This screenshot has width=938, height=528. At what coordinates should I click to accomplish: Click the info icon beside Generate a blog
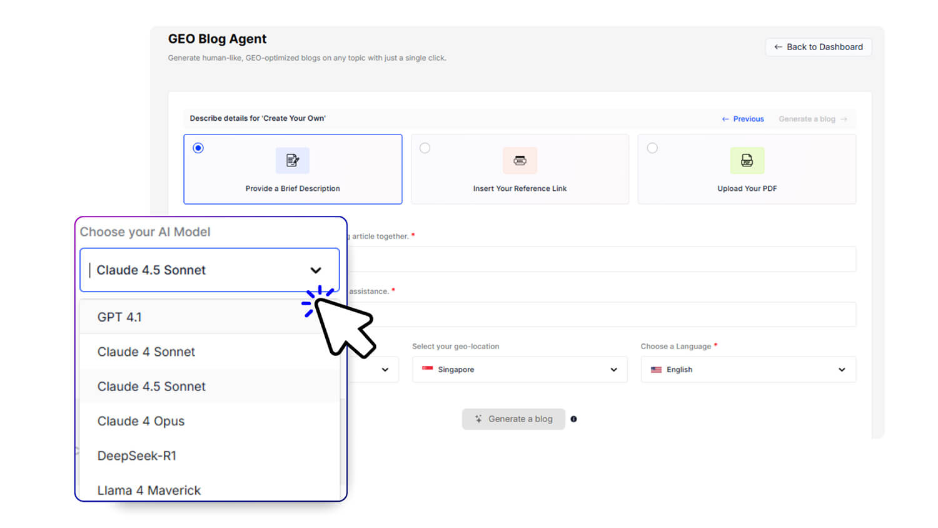point(573,419)
